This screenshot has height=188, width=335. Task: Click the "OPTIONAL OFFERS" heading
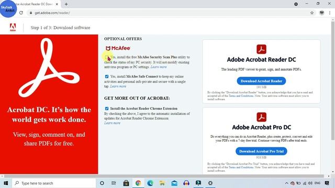tap(123, 39)
